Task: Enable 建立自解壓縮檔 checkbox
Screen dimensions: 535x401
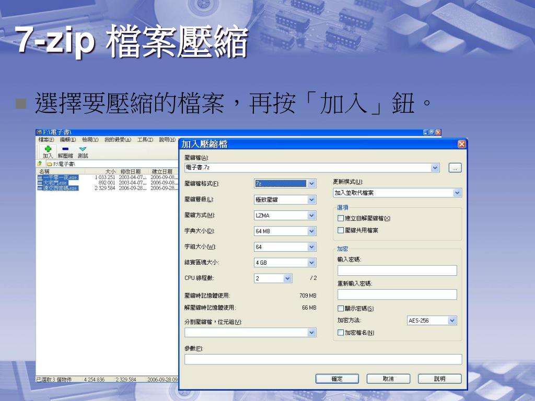Action: (340, 218)
